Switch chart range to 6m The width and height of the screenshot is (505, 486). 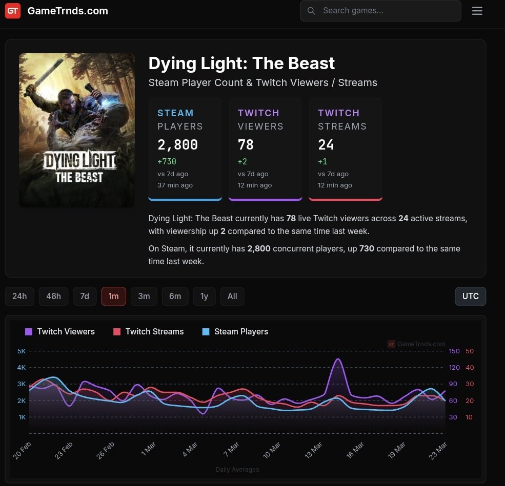coord(175,296)
